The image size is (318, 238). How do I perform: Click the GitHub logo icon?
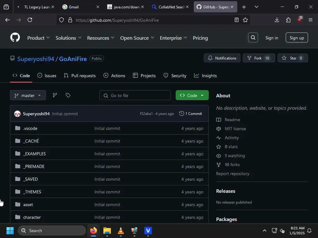coord(15,37)
